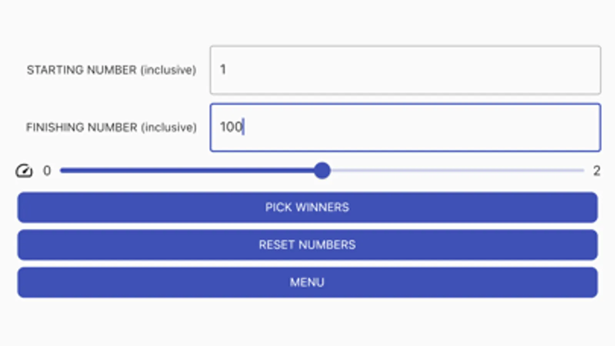Click the far right end of slider track
This screenshot has width=615, height=346.
[x=582, y=170]
